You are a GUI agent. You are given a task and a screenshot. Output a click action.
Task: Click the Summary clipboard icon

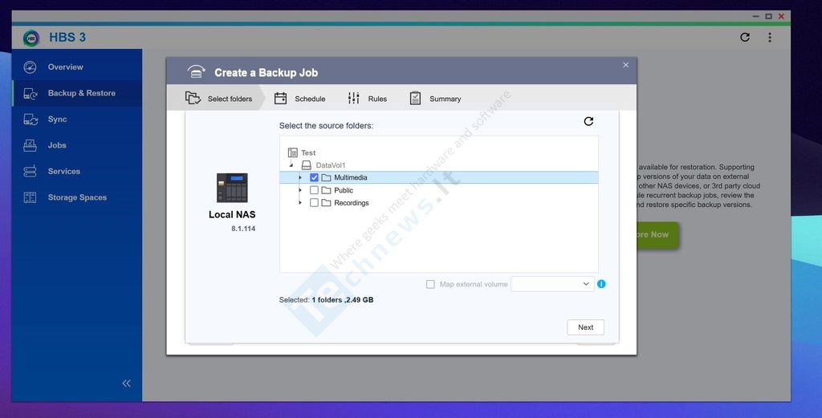coord(415,98)
